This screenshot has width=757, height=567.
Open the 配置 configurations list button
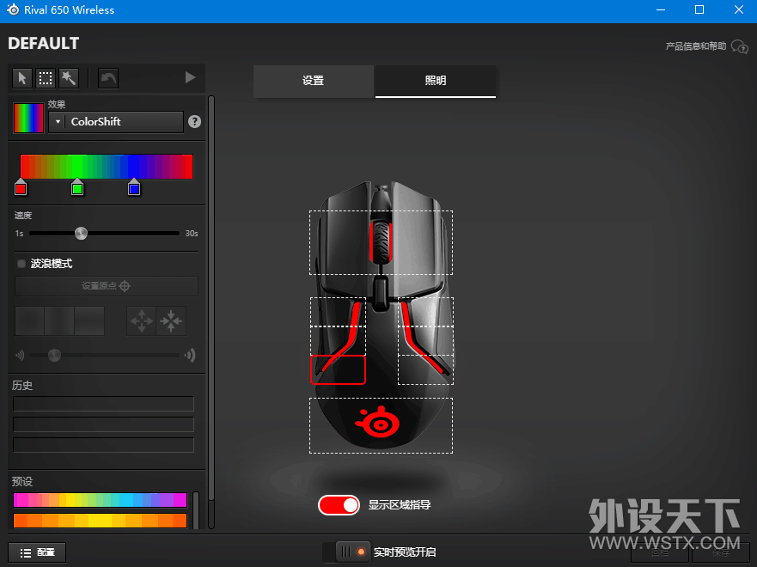point(37,552)
